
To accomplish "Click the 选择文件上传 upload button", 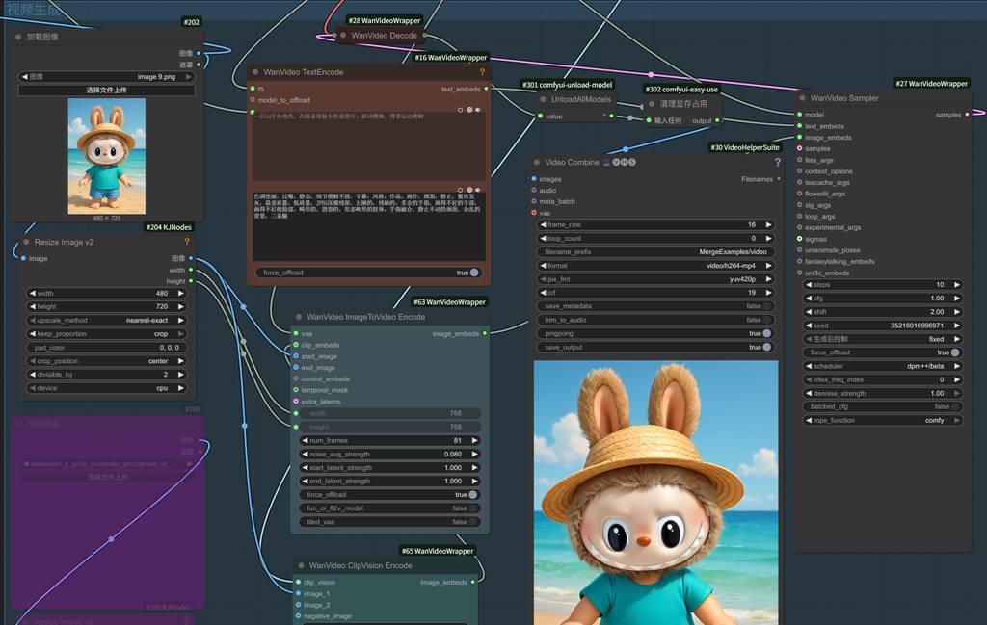I will pos(106,91).
